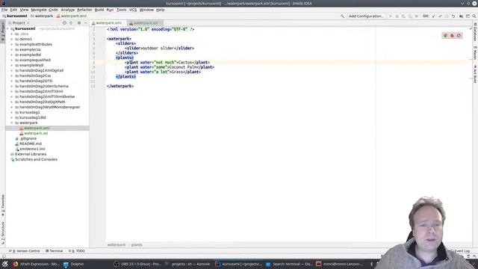Click the Git commit checkmark icon
478x269 pixels.
(x=440, y=16)
